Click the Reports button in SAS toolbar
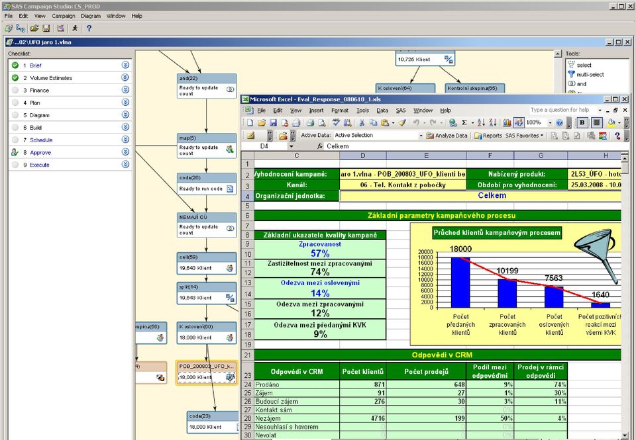 pyautogui.click(x=488, y=136)
